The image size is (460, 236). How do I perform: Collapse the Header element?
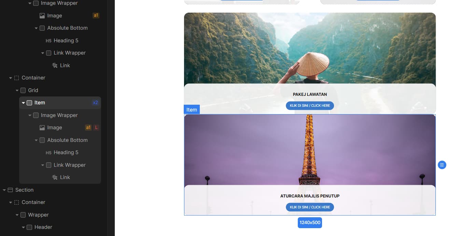(x=23, y=227)
